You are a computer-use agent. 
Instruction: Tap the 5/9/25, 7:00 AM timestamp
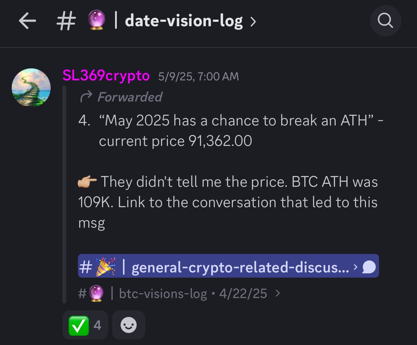point(198,76)
